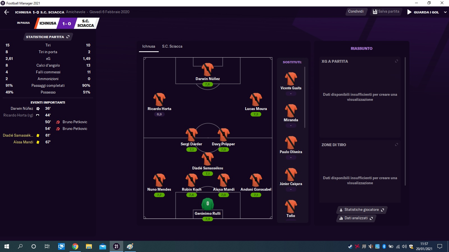This screenshot has height=252, width=449.
Task: Open Windows Start menu
Action: click(7, 246)
